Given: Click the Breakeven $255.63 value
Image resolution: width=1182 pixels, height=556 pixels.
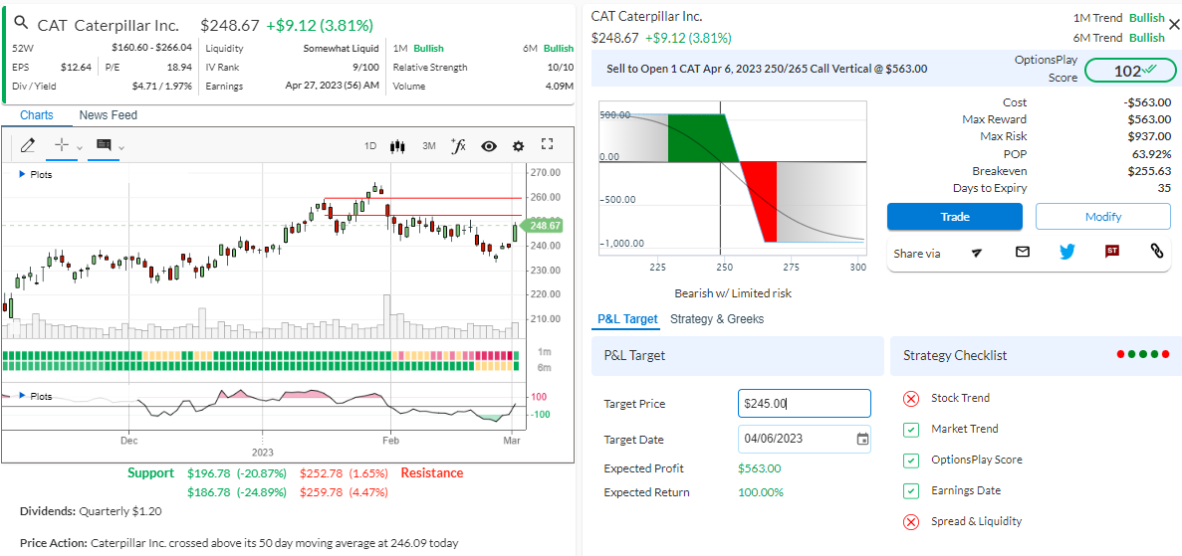Looking at the screenshot, I should pyautogui.click(x=1149, y=171).
